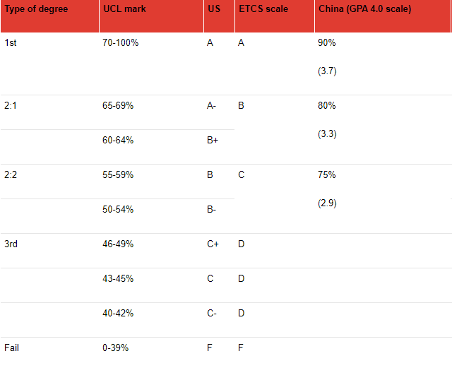Viewport: 452px width, 368px height.
Task: Select the "55-59%" mark cell
Action: 118,174
